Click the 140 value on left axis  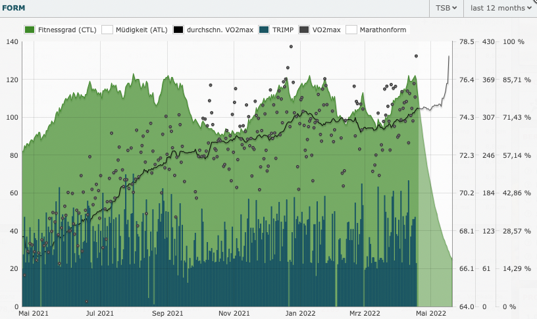(x=11, y=42)
